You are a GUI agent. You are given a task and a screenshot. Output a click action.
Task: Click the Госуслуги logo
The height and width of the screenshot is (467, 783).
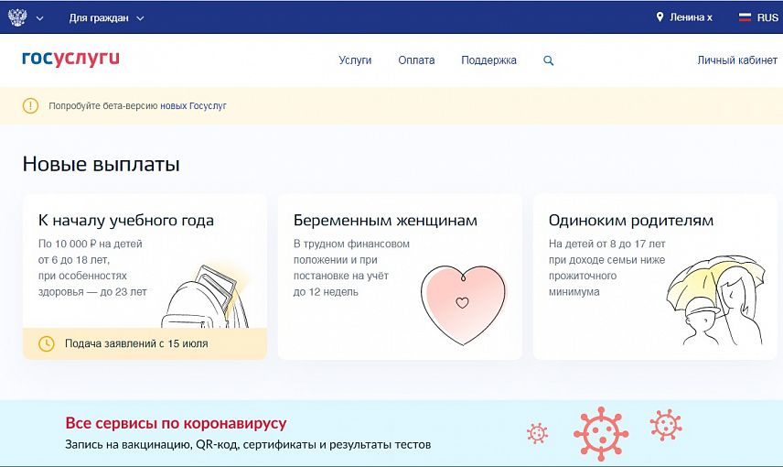(70, 59)
